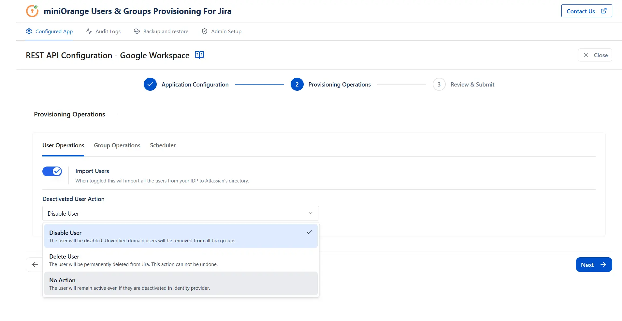The width and height of the screenshot is (622, 321).
Task: Click the external link icon in Contact Us
Action: [604, 11]
